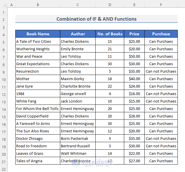This screenshot has height=172, width=185.
Task: Click the $50.00 price cell
Action: tap(134, 57)
